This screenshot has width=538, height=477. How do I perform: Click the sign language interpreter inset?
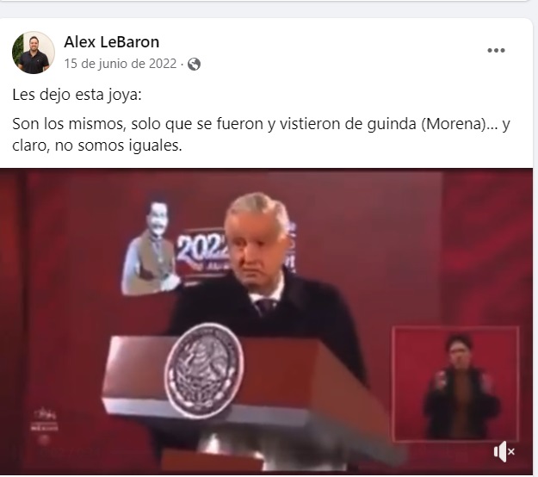point(455,384)
